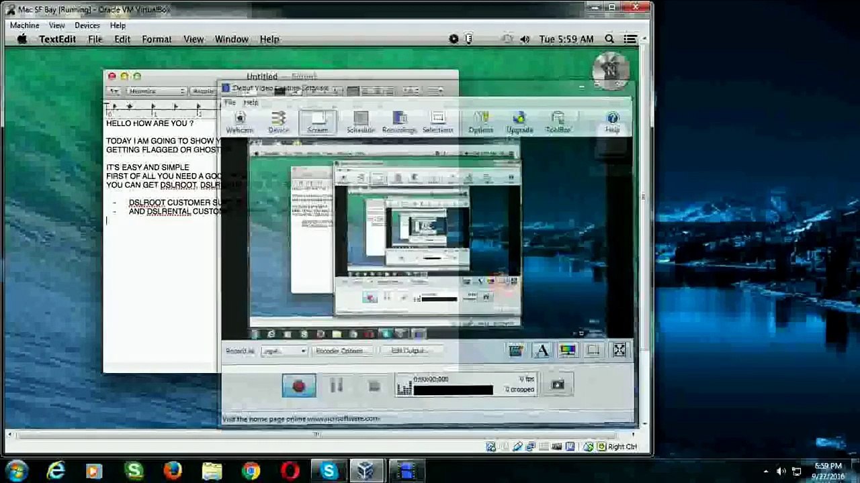860x483 pixels.
Task: Open File Explorer folder in taskbar
Action: pyautogui.click(x=212, y=471)
